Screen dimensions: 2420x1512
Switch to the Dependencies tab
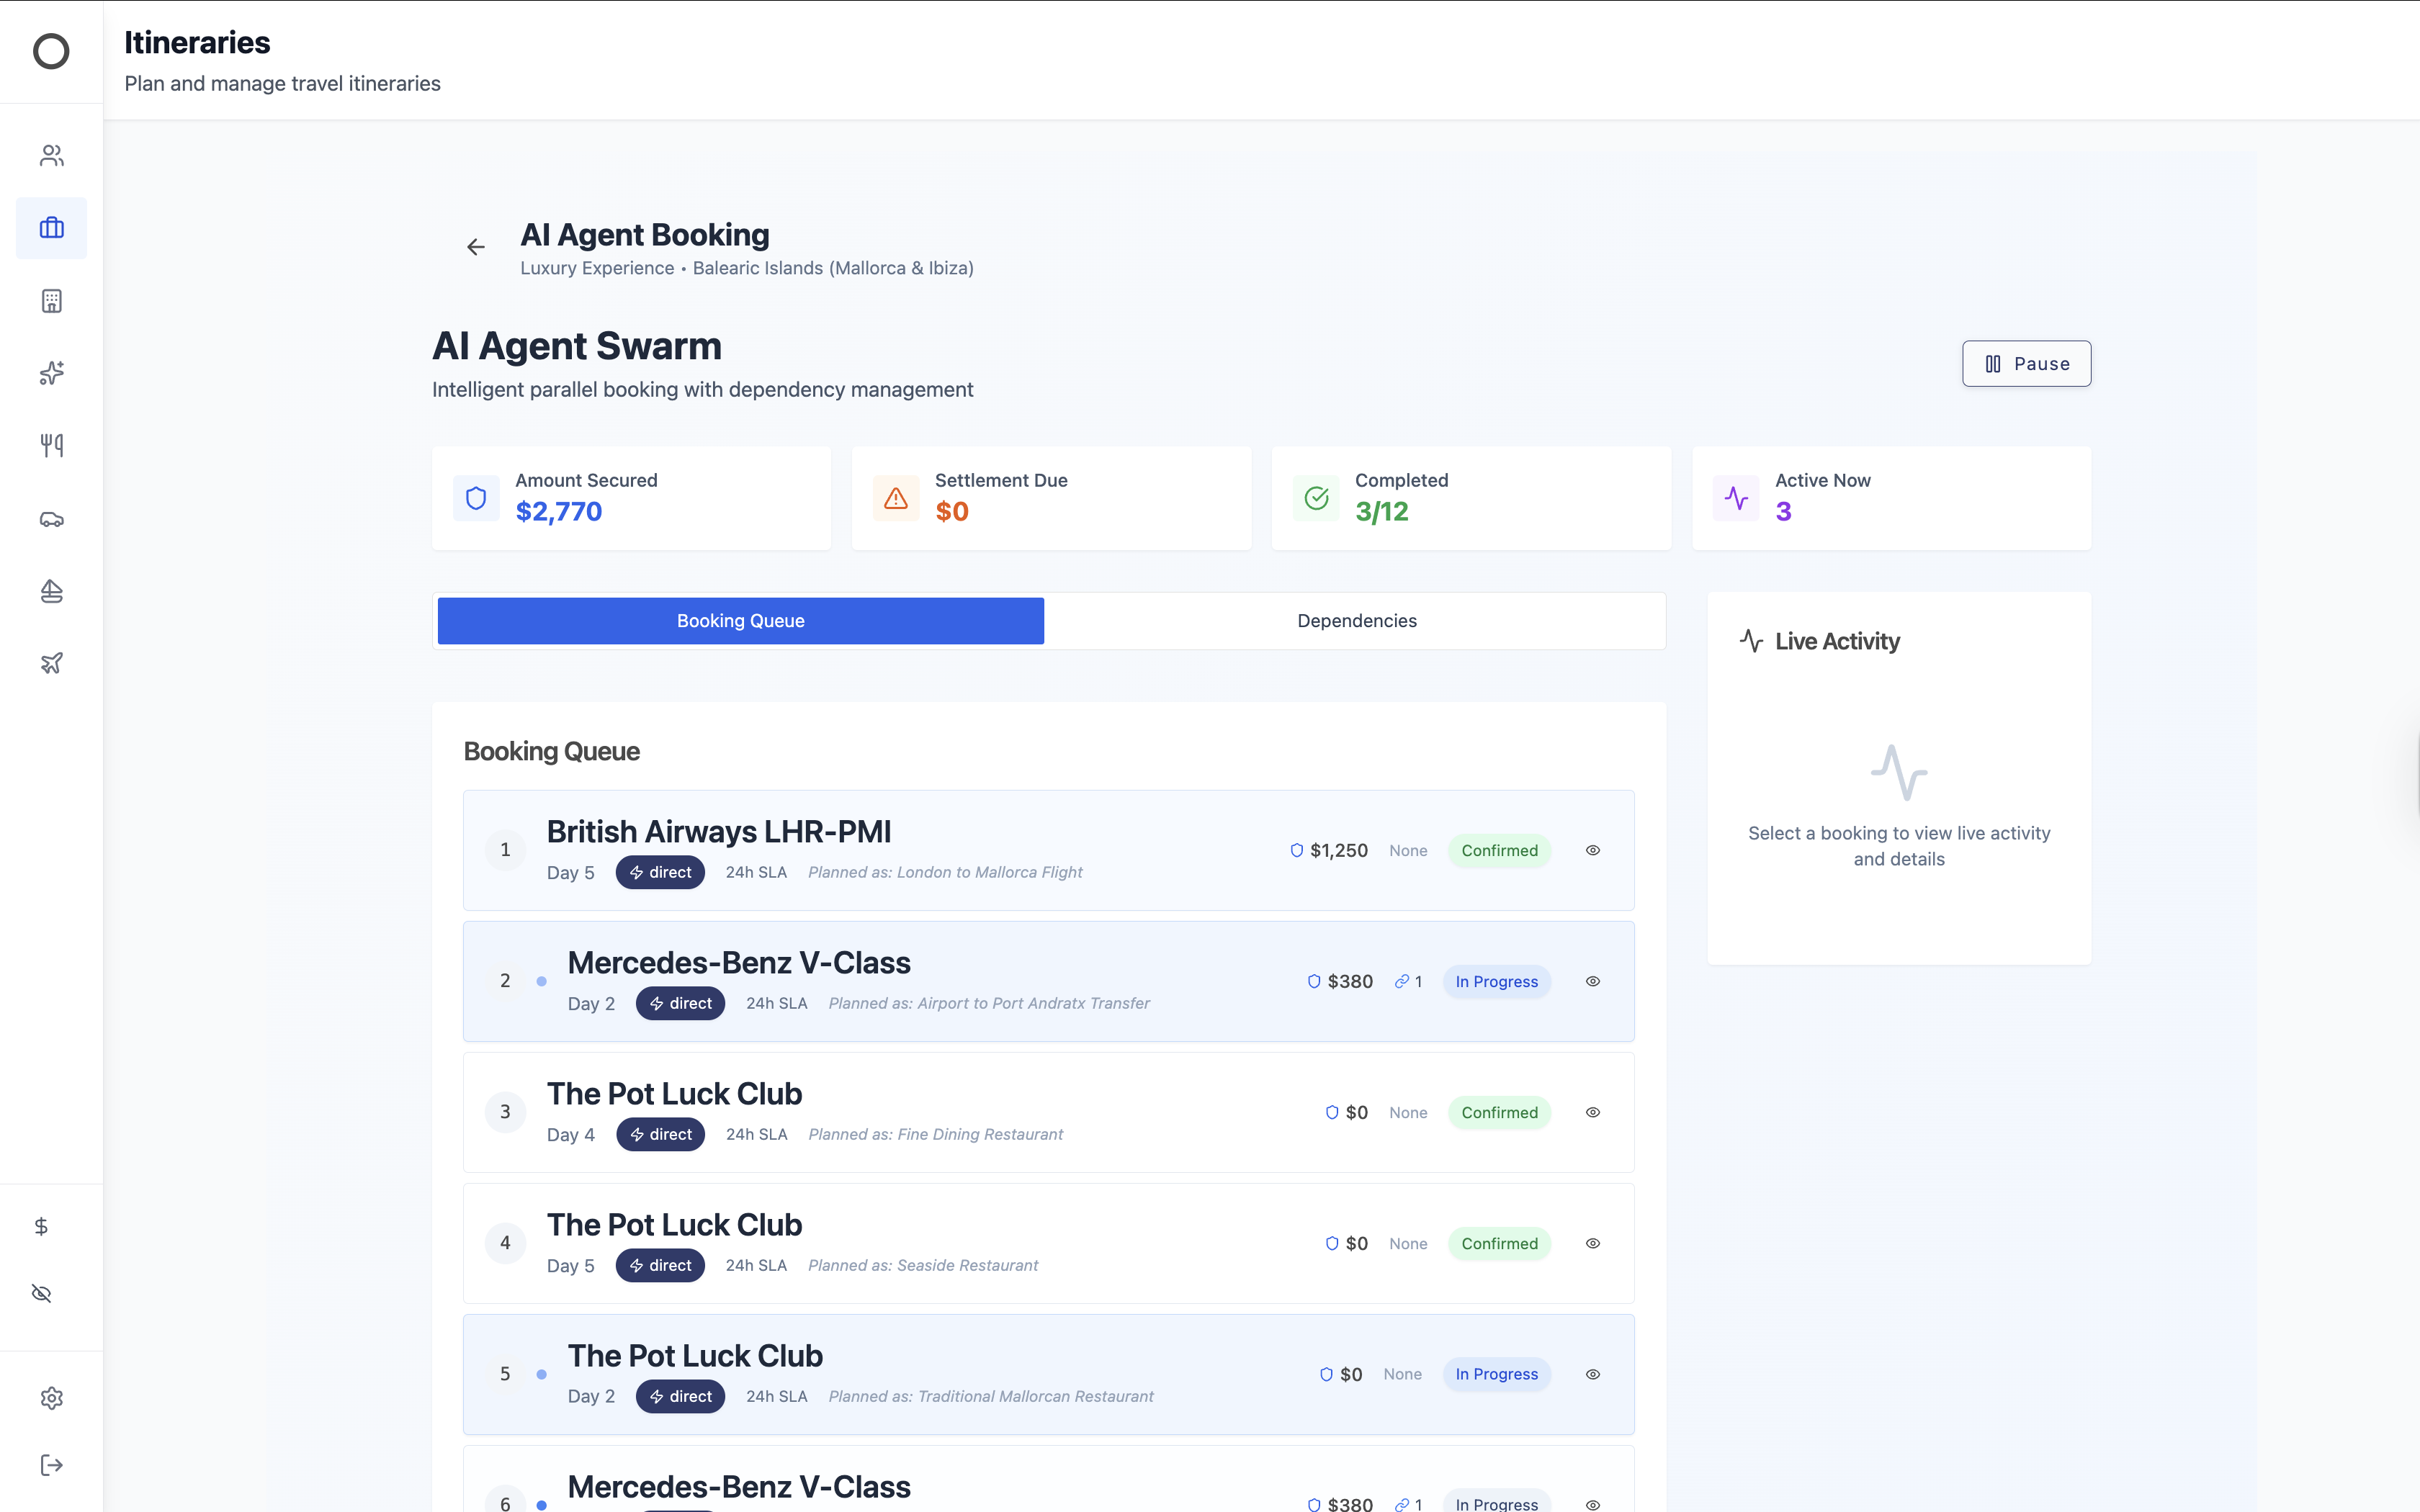1356,621
